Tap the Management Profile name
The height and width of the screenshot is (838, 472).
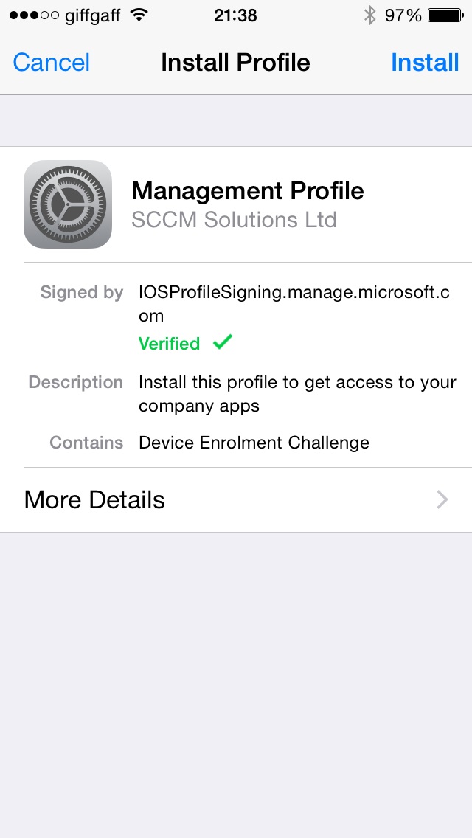point(248,191)
